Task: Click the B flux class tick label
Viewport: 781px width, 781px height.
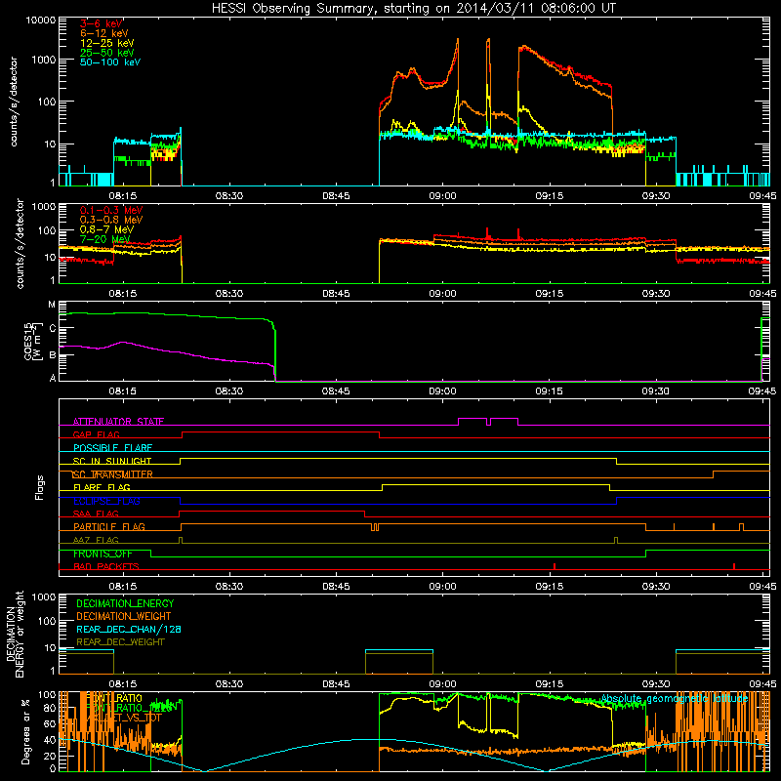Action: click(53, 355)
